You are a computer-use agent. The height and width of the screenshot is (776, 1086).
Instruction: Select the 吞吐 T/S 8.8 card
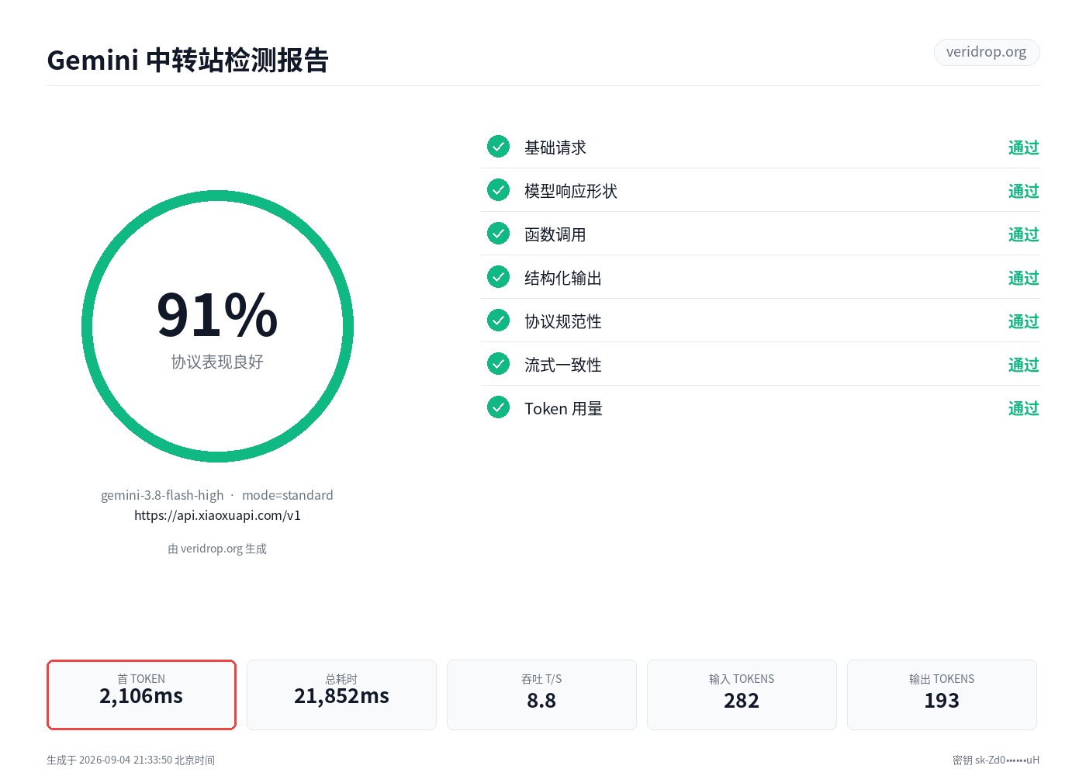pos(541,695)
